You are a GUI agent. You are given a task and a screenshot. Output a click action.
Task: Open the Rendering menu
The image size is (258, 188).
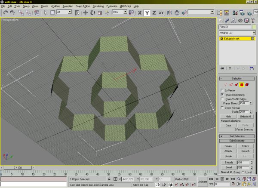click(98, 7)
